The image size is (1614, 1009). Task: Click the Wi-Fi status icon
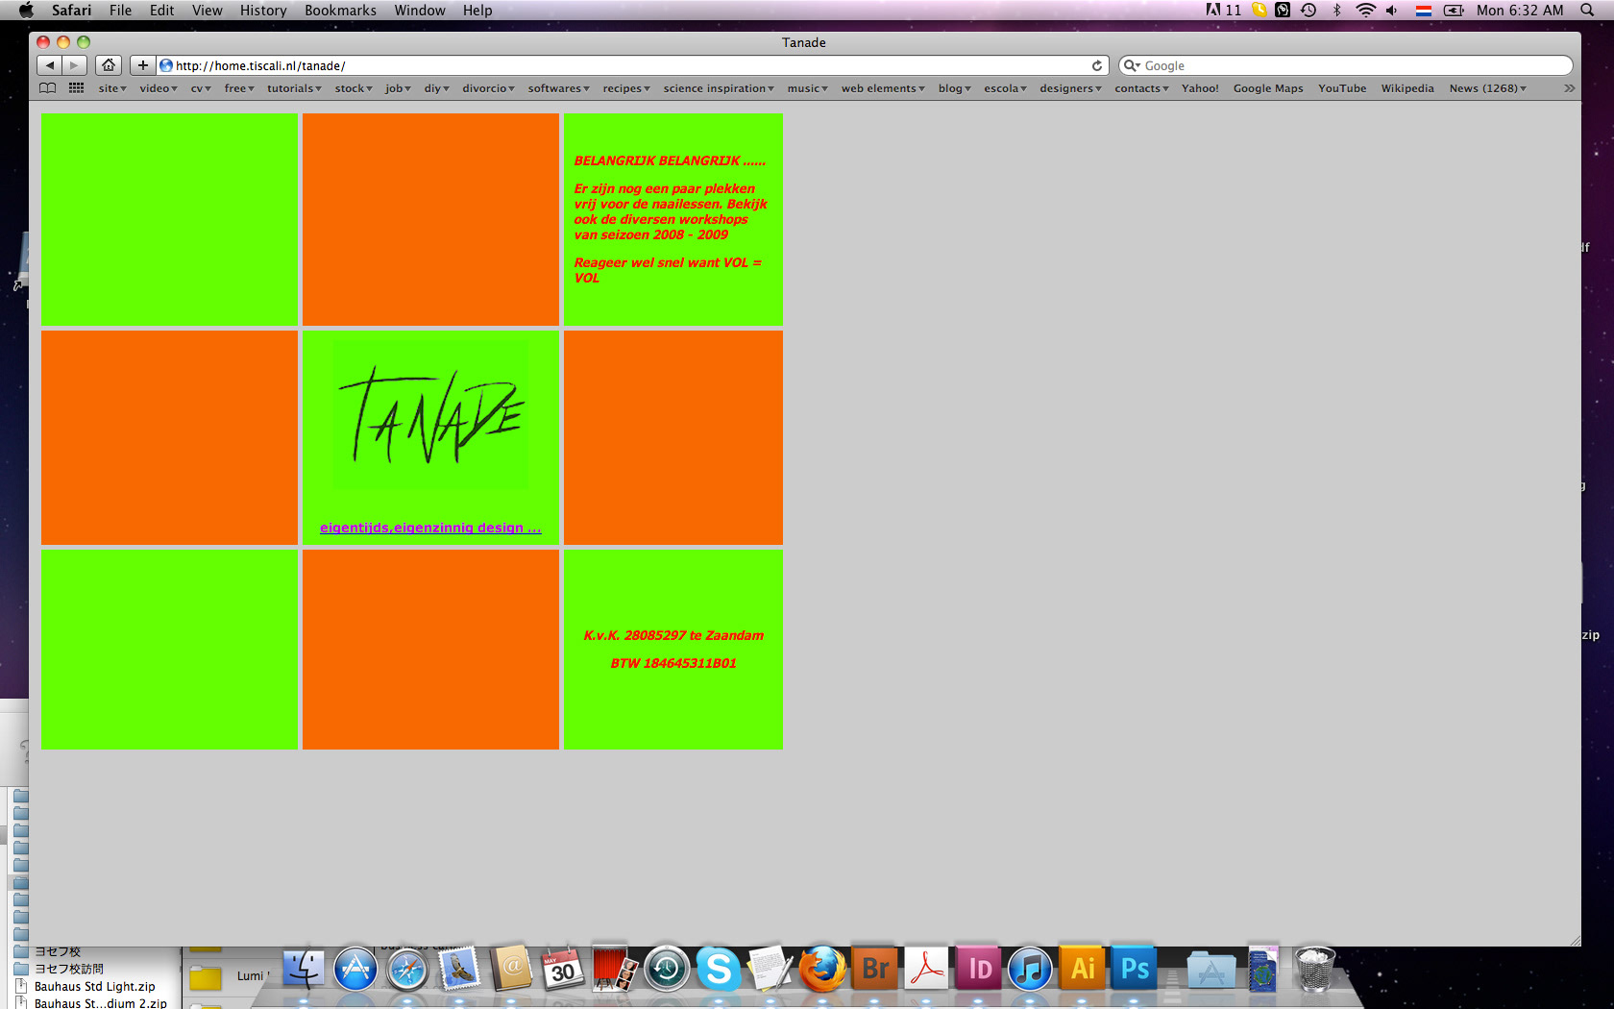(1365, 10)
